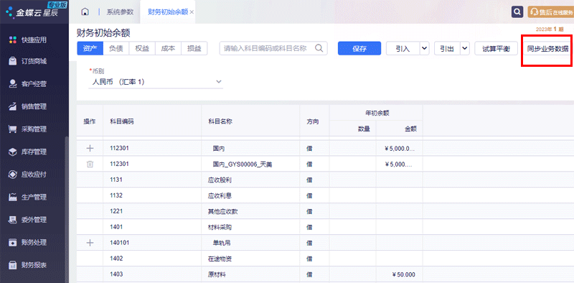Click the 材料采购 row name

[x=220, y=227]
